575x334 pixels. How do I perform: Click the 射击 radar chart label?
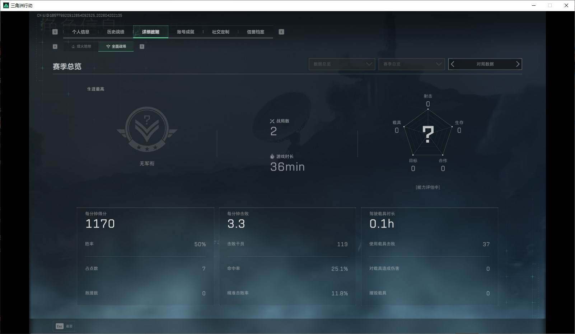coord(428,96)
